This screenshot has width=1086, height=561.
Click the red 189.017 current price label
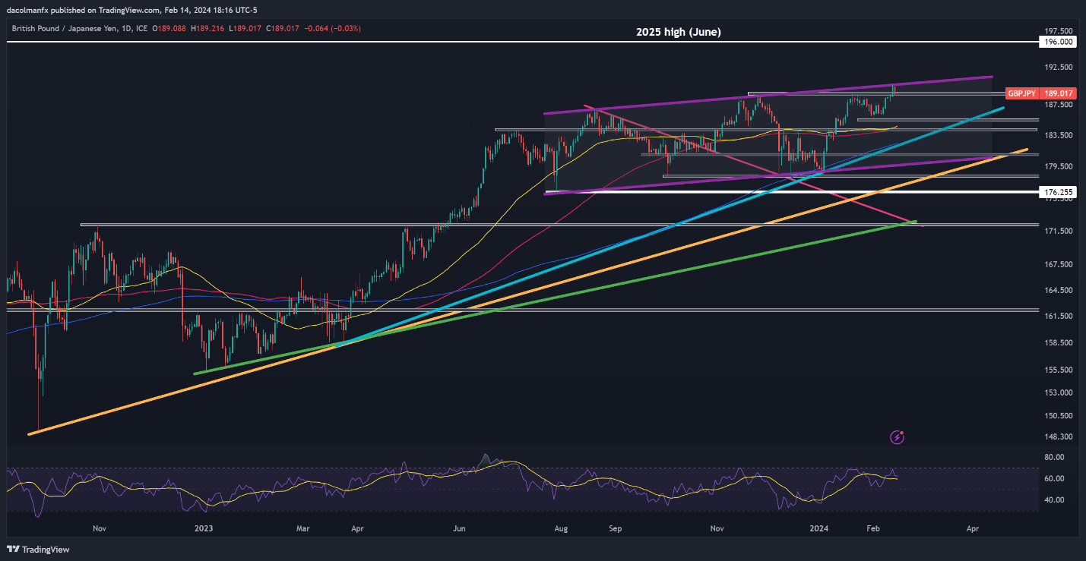(1059, 93)
